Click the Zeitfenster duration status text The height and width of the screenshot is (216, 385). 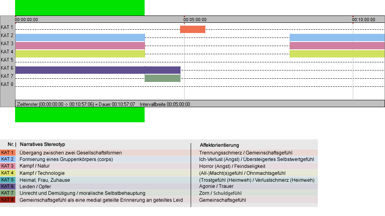tap(76, 104)
